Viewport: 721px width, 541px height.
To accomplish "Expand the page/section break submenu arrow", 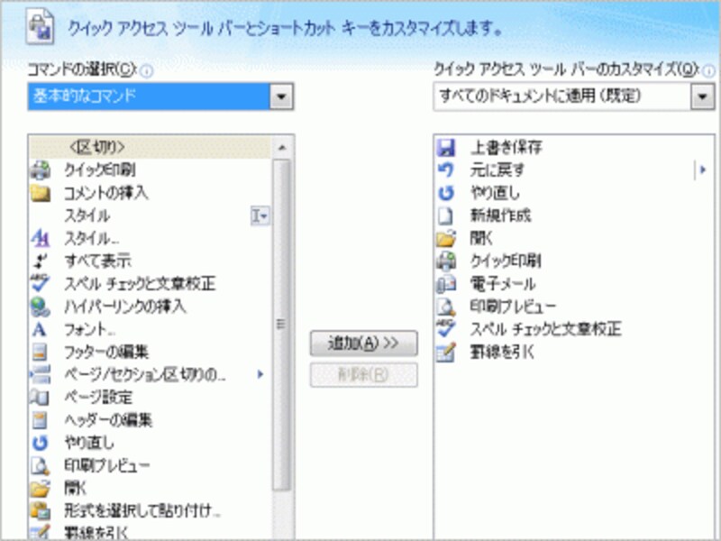I will (260, 374).
